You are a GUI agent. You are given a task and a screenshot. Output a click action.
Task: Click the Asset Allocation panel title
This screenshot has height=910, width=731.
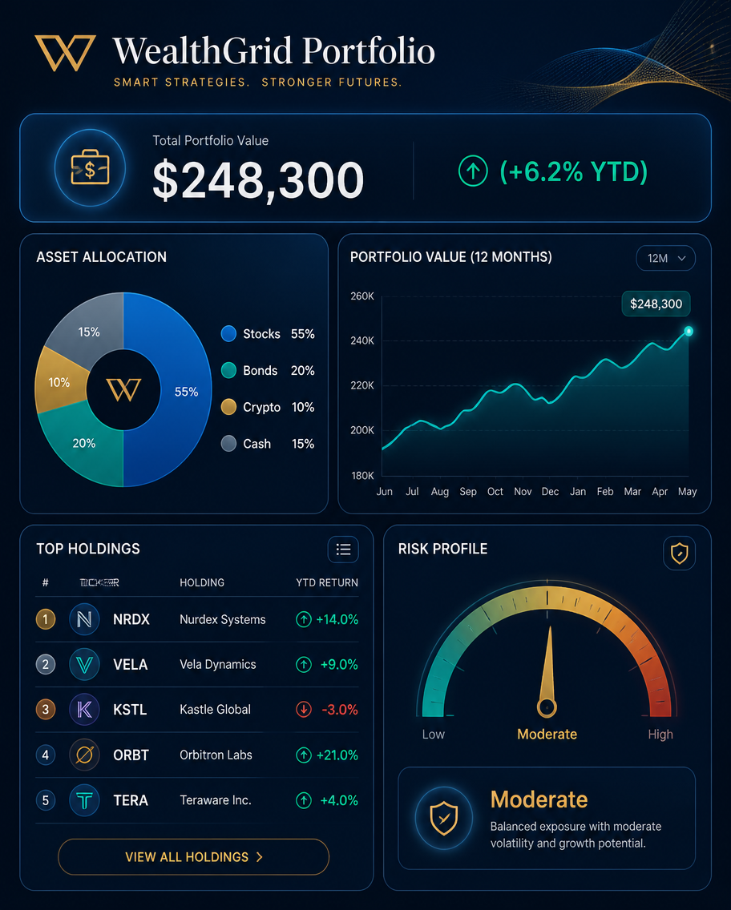coord(102,257)
